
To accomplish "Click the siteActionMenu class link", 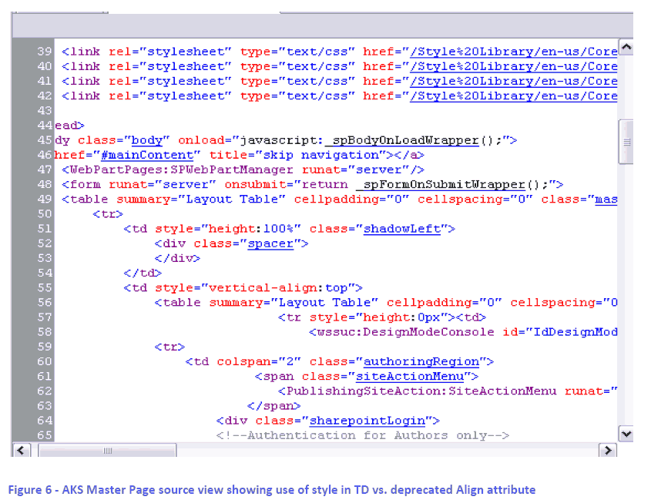I will 410,377.
